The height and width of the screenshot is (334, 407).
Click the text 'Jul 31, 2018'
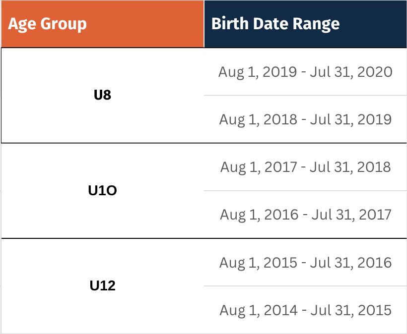click(x=350, y=167)
